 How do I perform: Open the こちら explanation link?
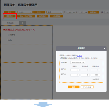tap(79, 55)
